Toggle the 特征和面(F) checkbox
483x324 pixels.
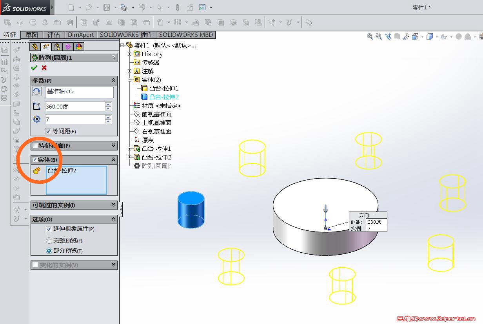(x=35, y=145)
